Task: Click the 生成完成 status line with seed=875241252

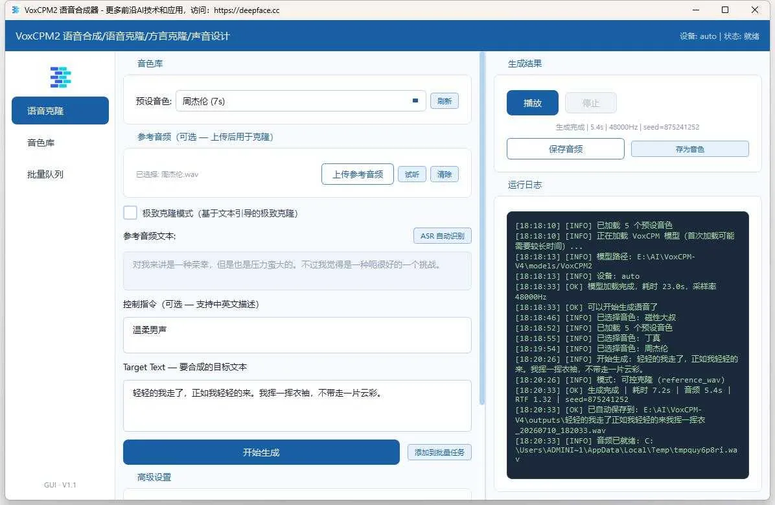Action: (627, 127)
